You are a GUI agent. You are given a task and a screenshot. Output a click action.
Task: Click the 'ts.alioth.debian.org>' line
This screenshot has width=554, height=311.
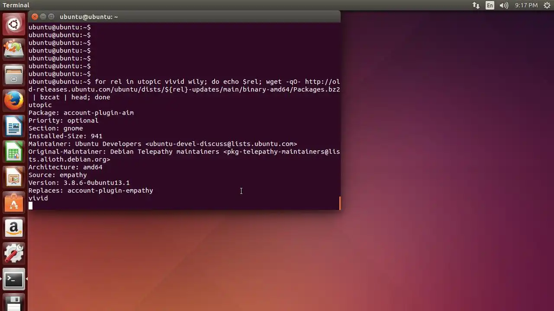click(69, 159)
